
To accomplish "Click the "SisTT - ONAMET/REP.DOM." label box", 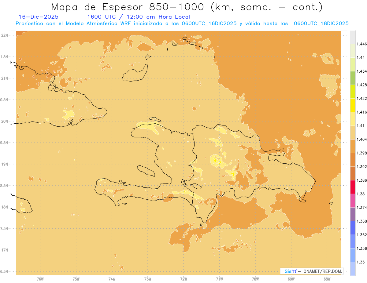I will [x=312, y=271].
